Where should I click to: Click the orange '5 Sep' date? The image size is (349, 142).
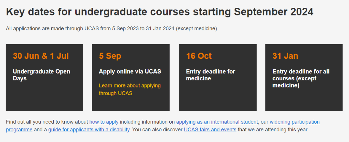(110, 56)
